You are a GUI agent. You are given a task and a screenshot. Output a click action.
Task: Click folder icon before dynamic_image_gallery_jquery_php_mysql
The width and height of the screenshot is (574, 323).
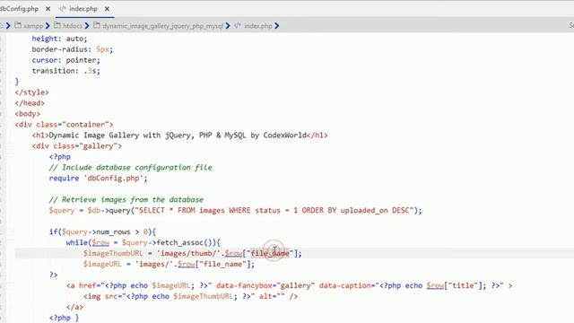97,26
